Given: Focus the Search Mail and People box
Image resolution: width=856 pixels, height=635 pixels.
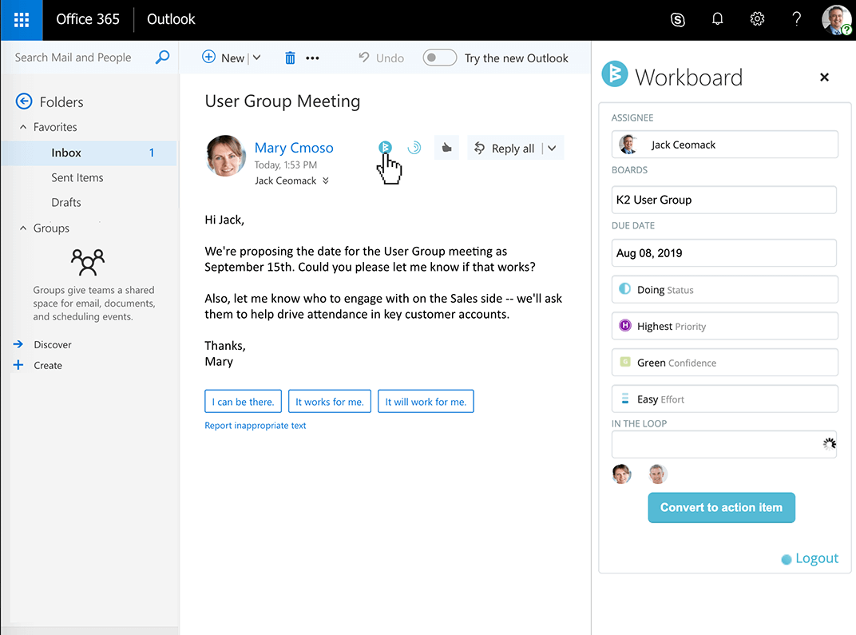Looking at the screenshot, I should (73, 58).
